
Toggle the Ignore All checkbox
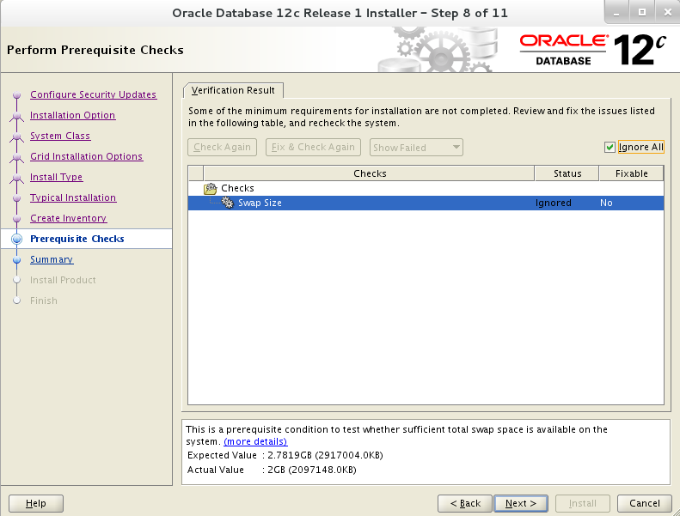(610, 148)
